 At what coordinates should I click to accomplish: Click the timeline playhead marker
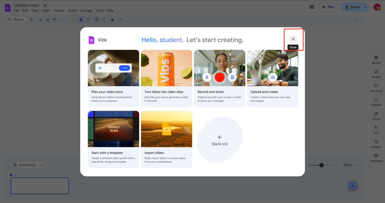(11, 175)
